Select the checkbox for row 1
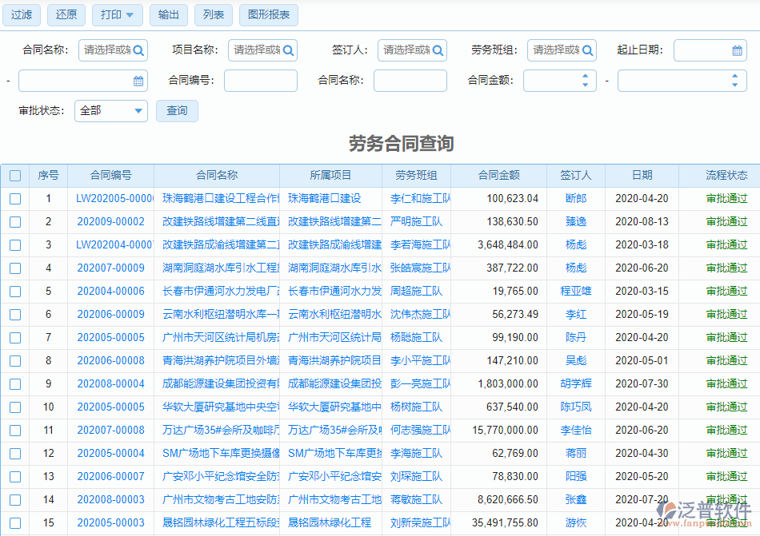The image size is (760, 536). pos(15,198)
